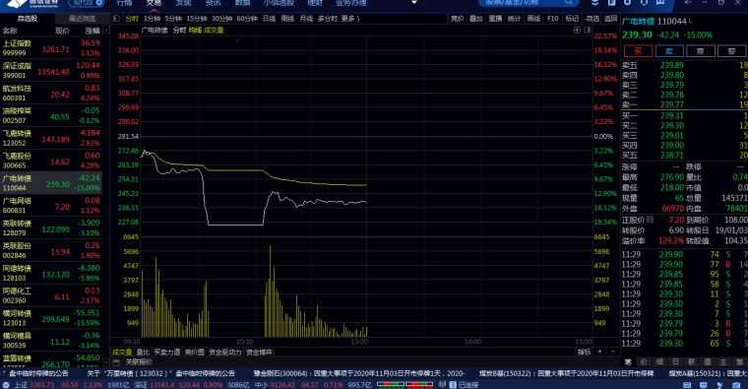Click the plus icon beside 指标
The width and height of the screenshot is (748, 389).
tap(600, 352)
